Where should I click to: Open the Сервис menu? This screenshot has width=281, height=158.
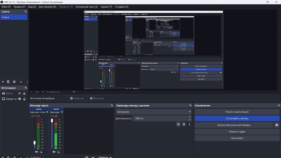click(x=106, y=7)
